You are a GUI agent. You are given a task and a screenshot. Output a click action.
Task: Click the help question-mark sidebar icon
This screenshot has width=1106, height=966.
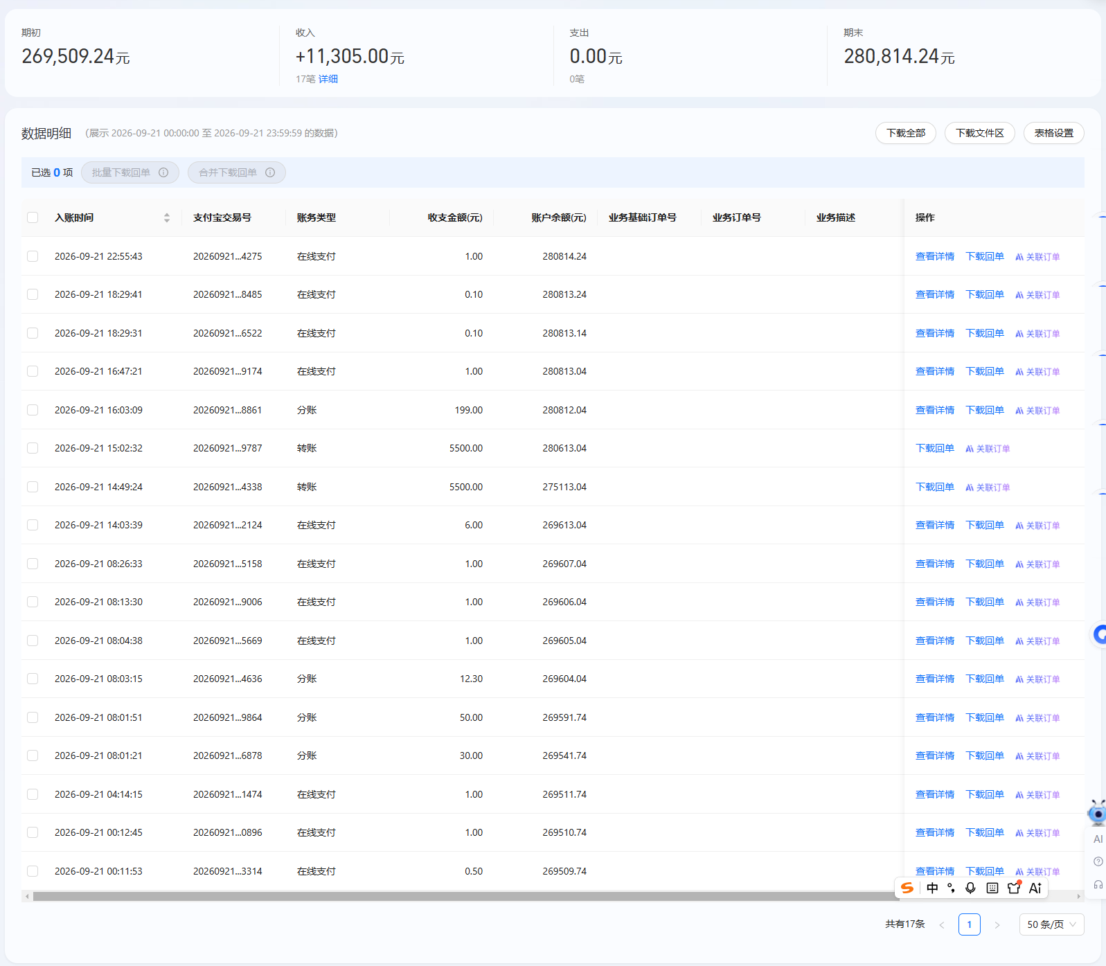tap(1098, 861)
